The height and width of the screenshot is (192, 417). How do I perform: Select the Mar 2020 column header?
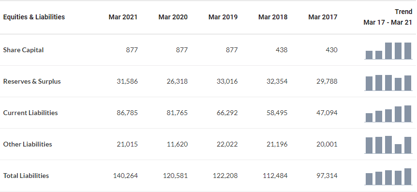(x=173, y=17)
